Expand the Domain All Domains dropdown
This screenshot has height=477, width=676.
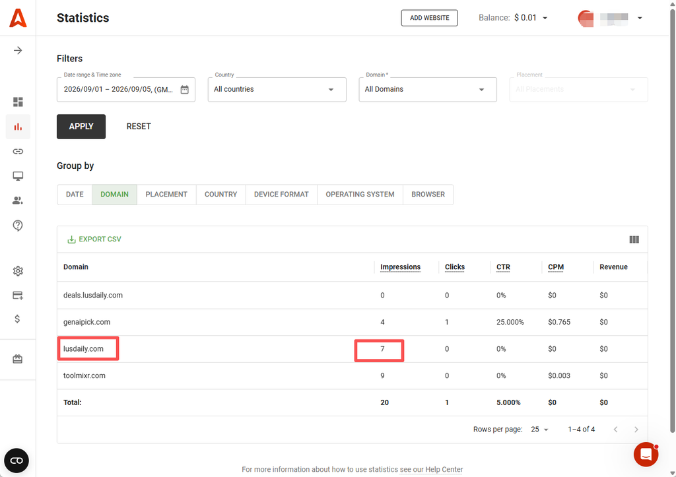(428, 90)
